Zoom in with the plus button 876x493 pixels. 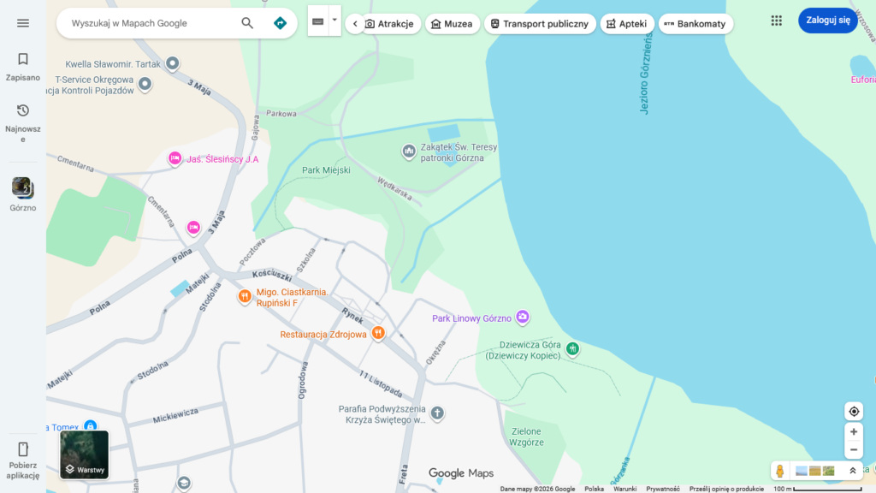(853, 432)
